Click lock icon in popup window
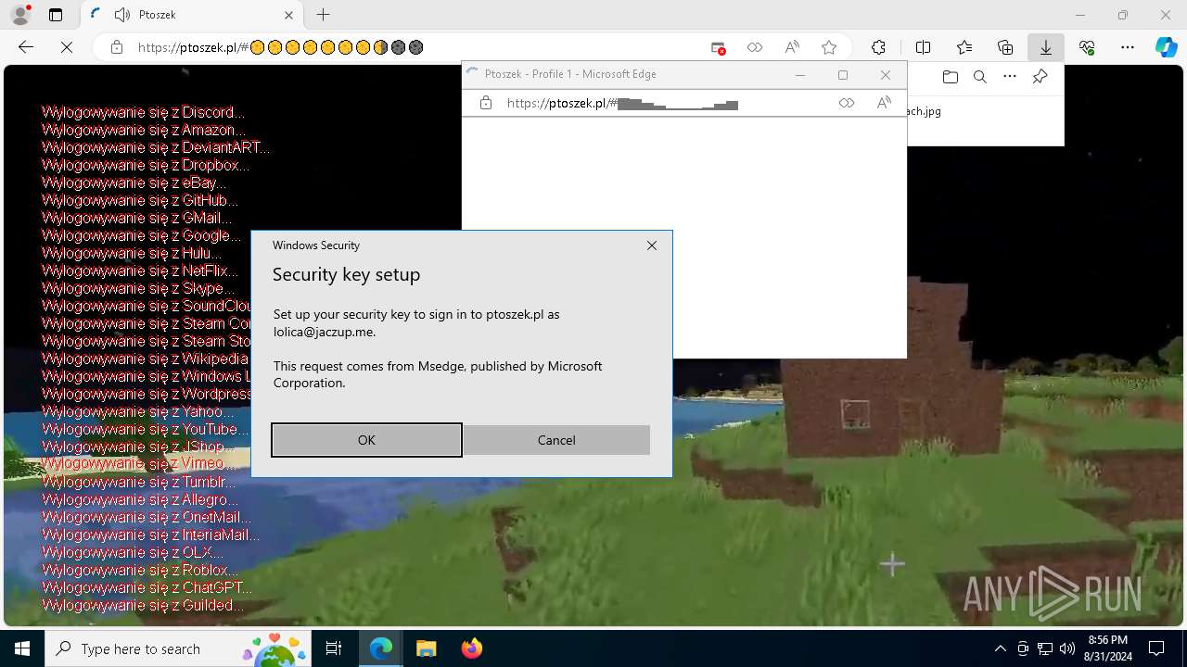This screenshot has height=667, width=1187. (486, 104)
